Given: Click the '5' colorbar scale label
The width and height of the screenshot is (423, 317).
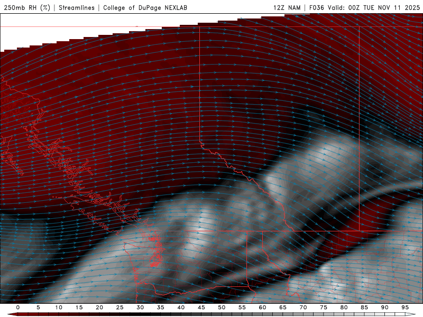Looking at the screenshot, I should click(x=38, y=307).
